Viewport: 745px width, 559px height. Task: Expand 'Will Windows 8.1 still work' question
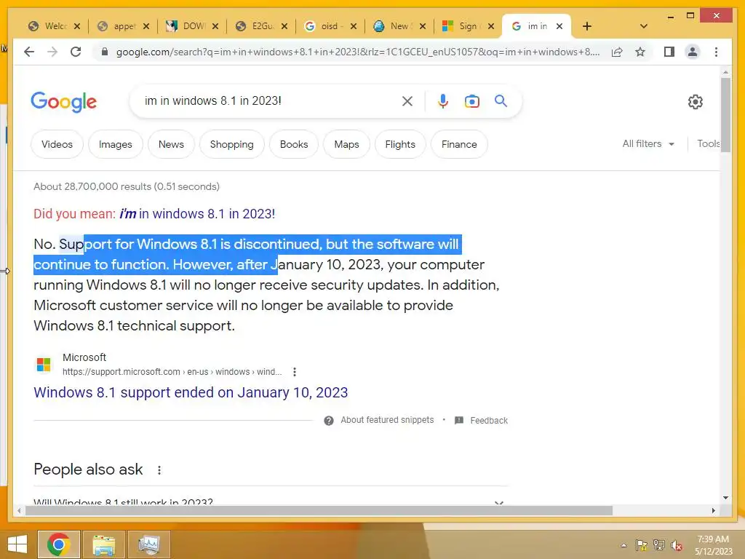coord(271,502)
